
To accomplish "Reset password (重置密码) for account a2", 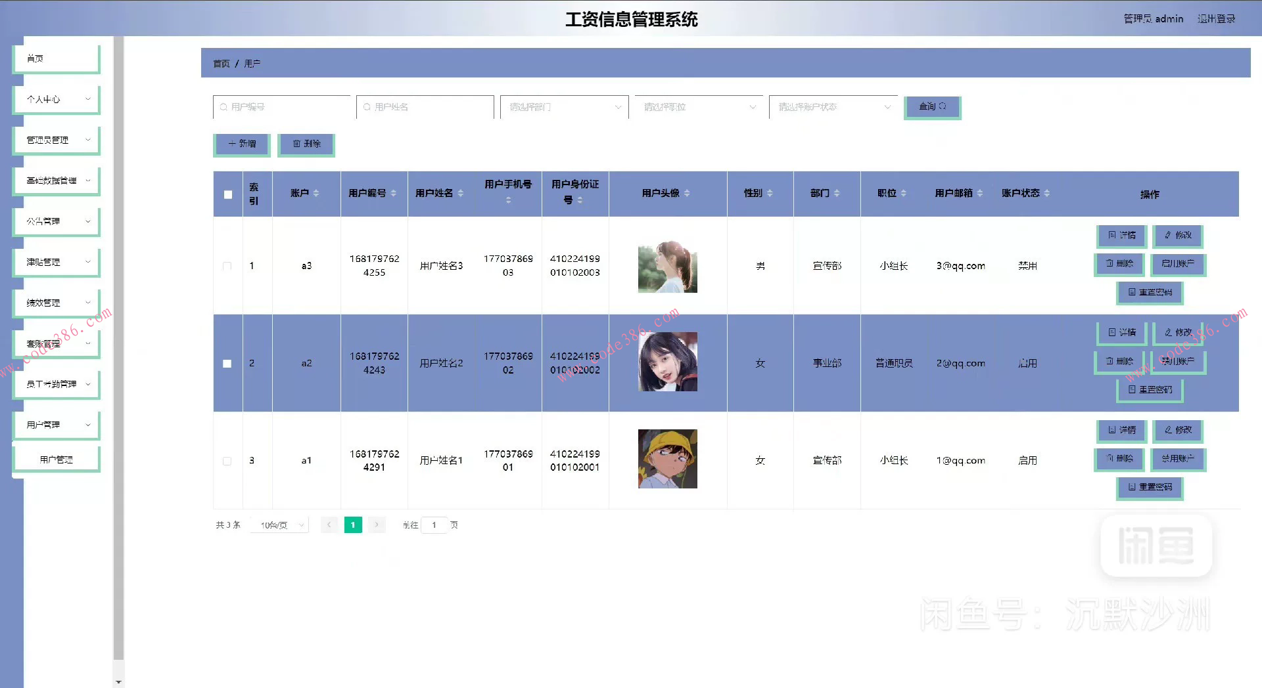I will (x=1150, y=389).
